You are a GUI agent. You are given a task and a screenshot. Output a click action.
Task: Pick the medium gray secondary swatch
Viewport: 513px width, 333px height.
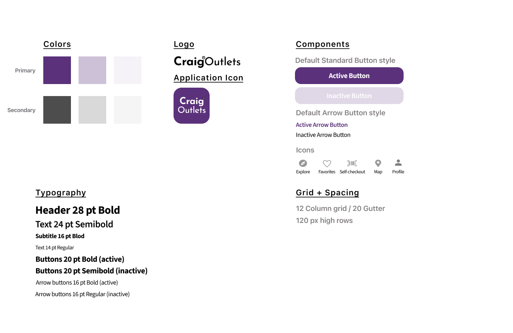(x=92, y=110)
